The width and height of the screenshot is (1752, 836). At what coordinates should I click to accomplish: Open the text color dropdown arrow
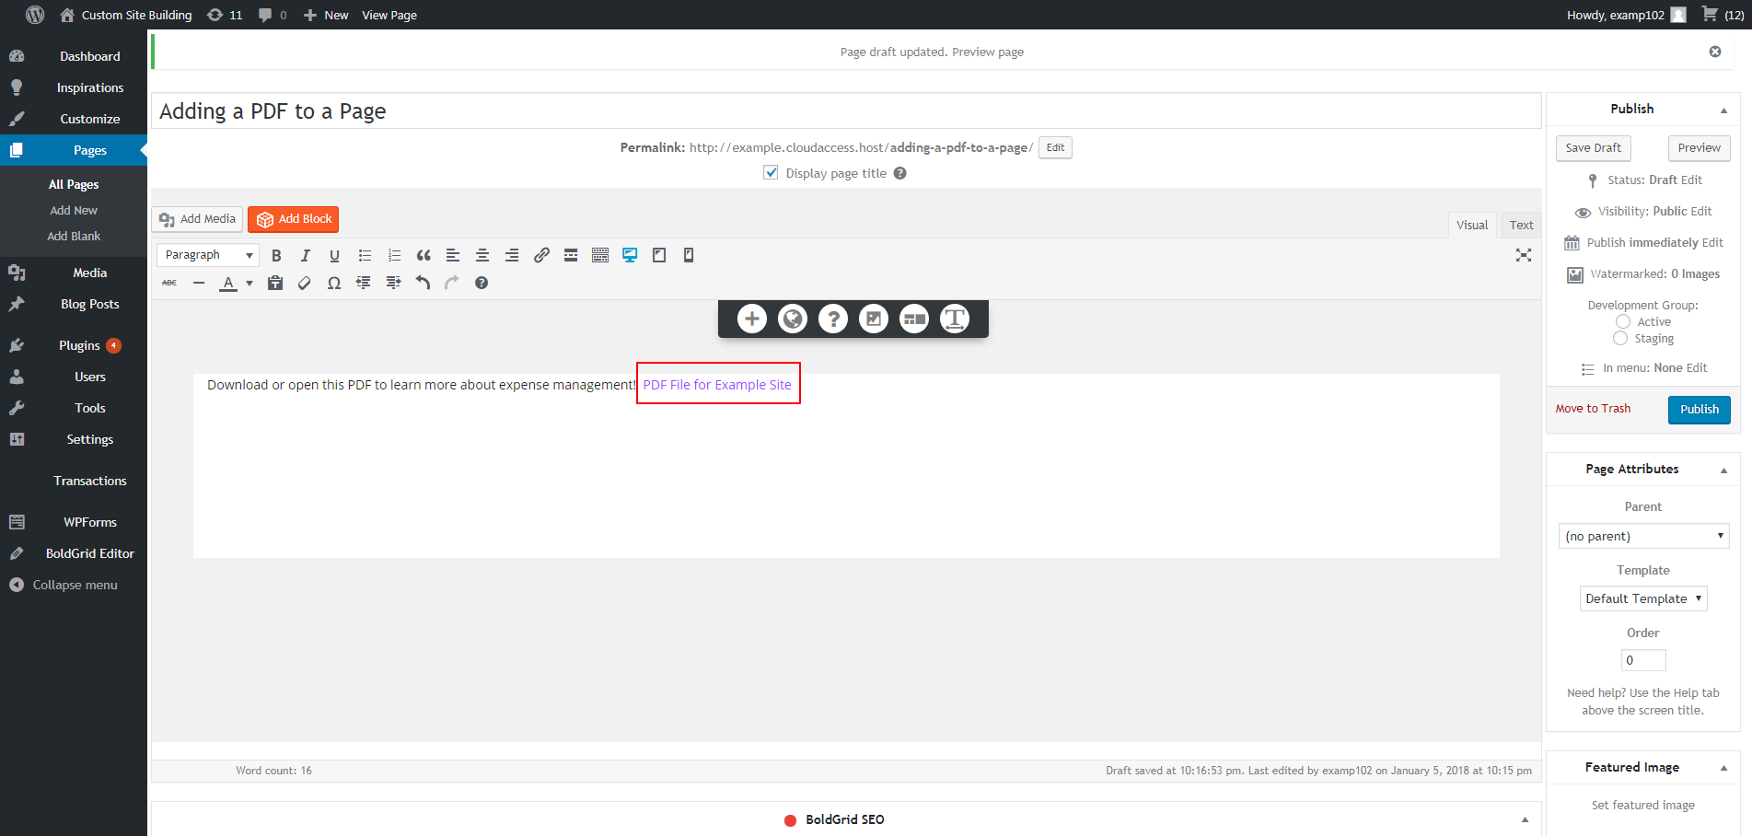[x=249, y=283]
